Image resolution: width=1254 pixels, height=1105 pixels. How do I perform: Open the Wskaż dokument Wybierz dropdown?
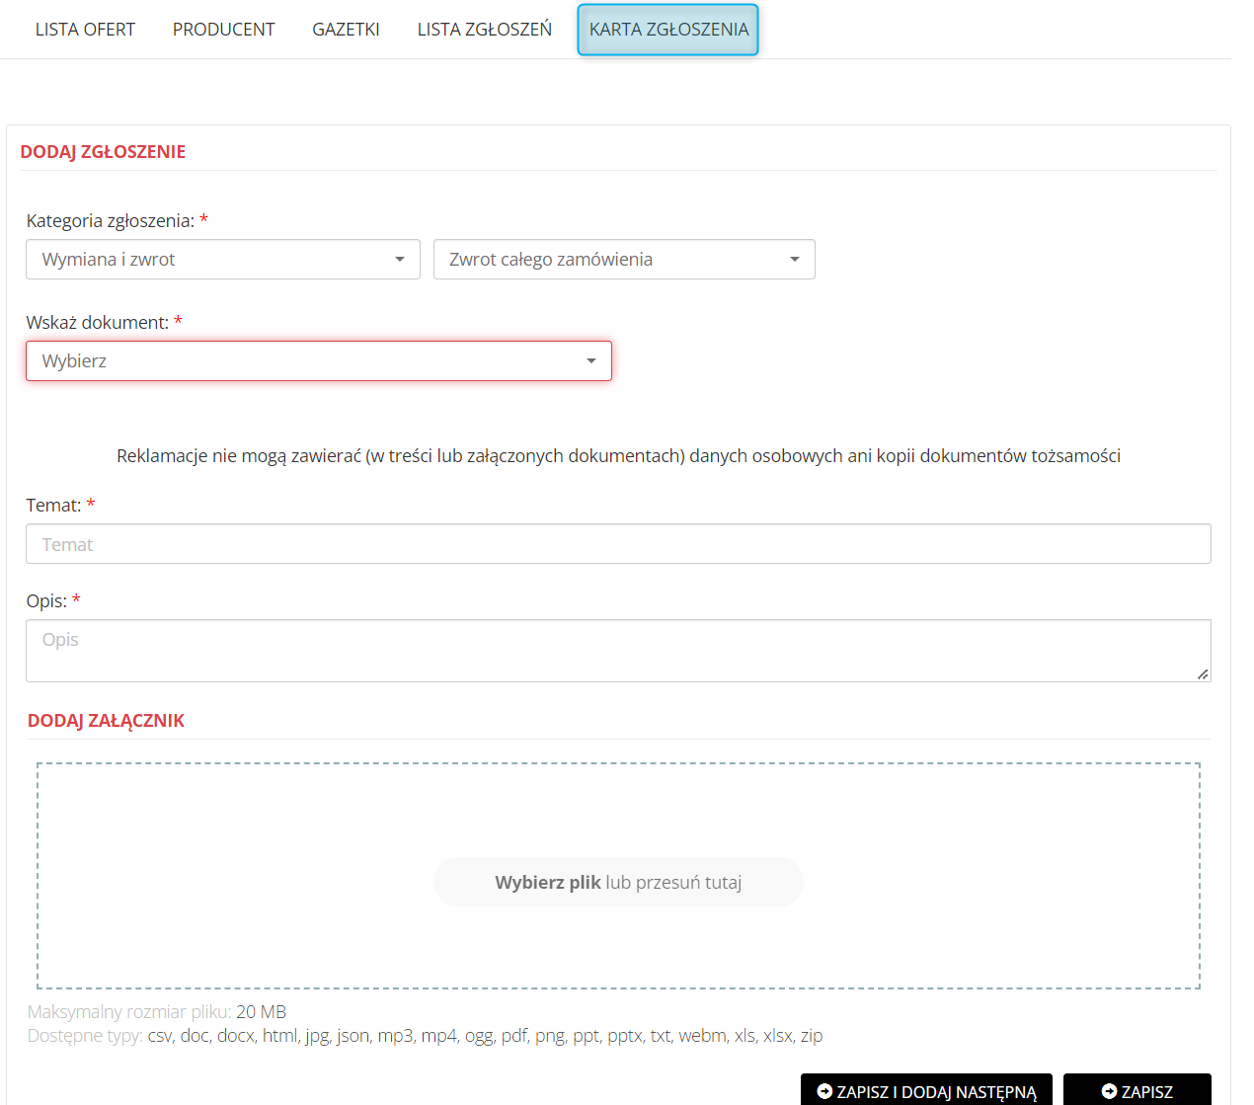click(x=319, y=361)
